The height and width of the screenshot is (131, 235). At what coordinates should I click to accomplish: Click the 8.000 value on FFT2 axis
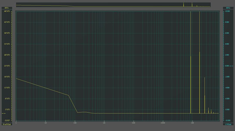click(227, 22)
